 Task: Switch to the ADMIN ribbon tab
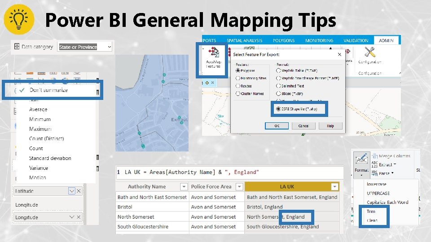coord(386,40)
